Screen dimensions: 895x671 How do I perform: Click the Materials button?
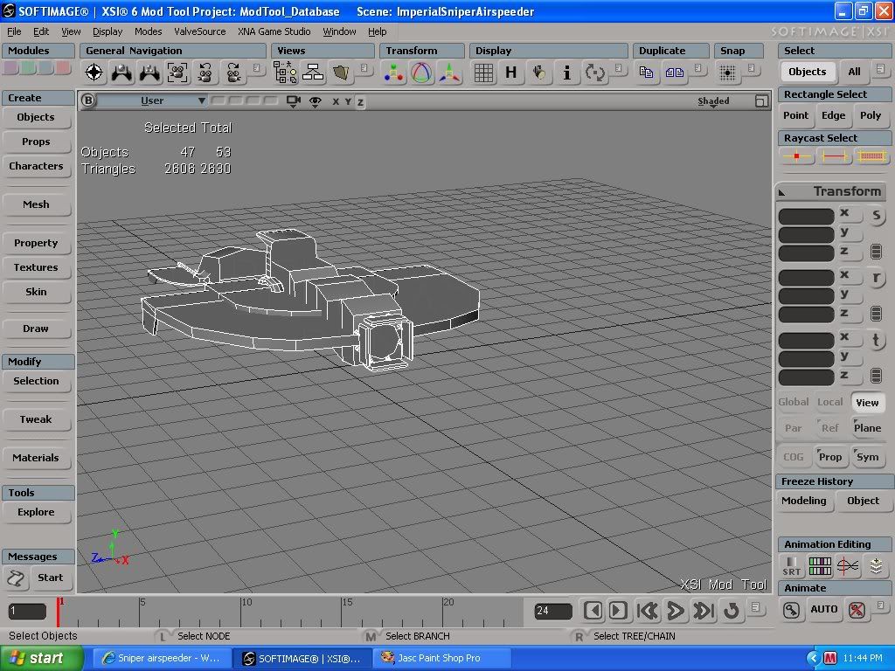pos(36,458)
